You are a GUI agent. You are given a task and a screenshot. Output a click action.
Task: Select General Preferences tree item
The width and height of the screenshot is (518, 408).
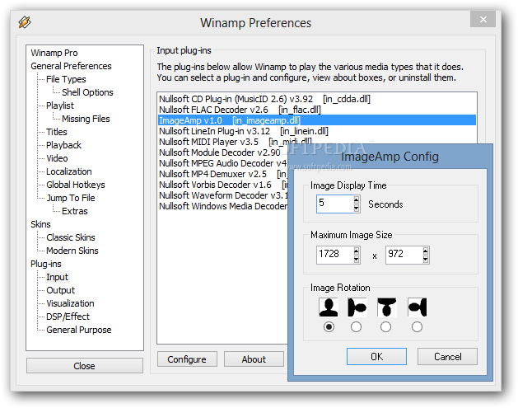(71, 66)
